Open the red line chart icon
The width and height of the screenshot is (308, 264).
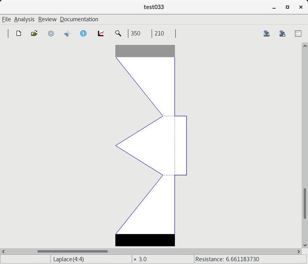click(101, 33)
